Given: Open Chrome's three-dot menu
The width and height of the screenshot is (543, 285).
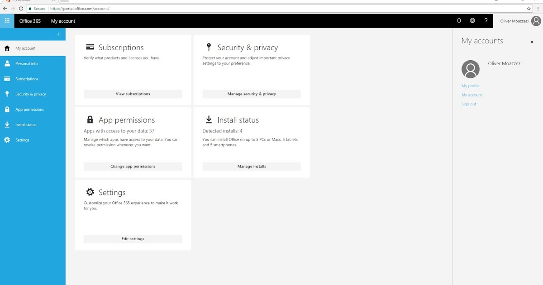Looking at the screenshot, I should 538,8.
